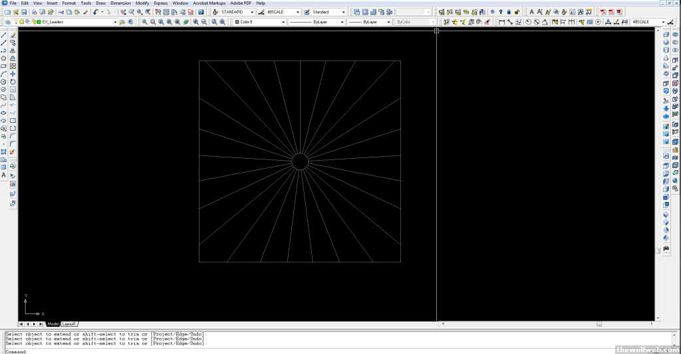Click the Save icon in the toolbar
The width and height of the screenshot is (681, 354).
tap(24, 12)
